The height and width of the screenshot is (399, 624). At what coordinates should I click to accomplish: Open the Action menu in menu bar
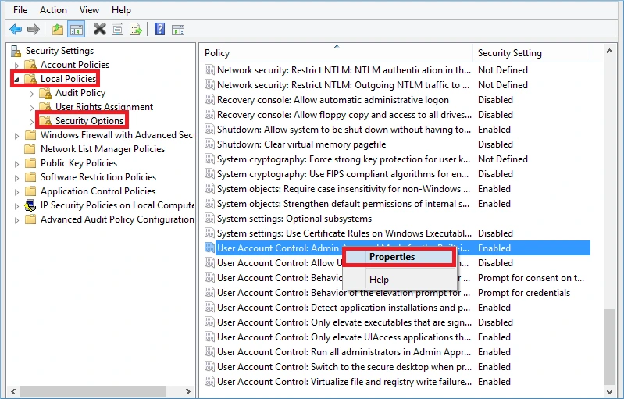53,10
